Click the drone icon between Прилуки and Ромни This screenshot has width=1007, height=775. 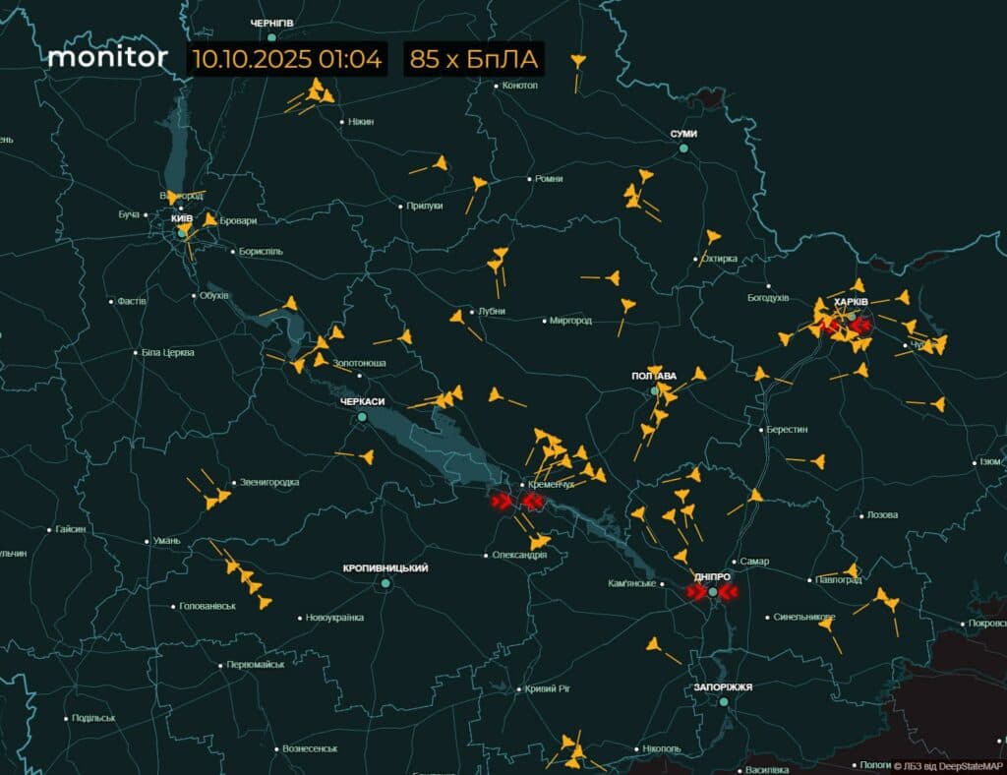pos(479,184)
